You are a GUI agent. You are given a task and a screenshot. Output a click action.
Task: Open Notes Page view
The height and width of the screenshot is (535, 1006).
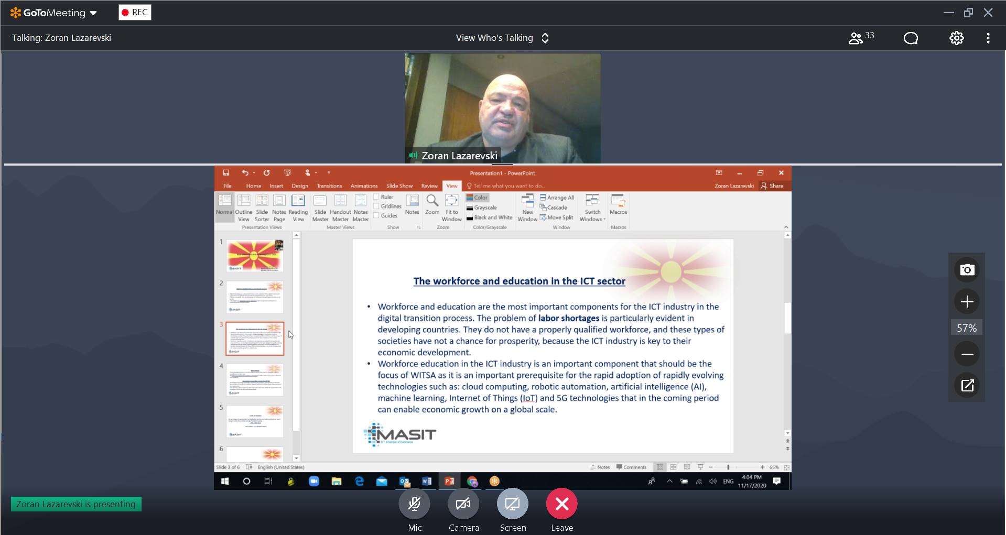coord(279,208)
